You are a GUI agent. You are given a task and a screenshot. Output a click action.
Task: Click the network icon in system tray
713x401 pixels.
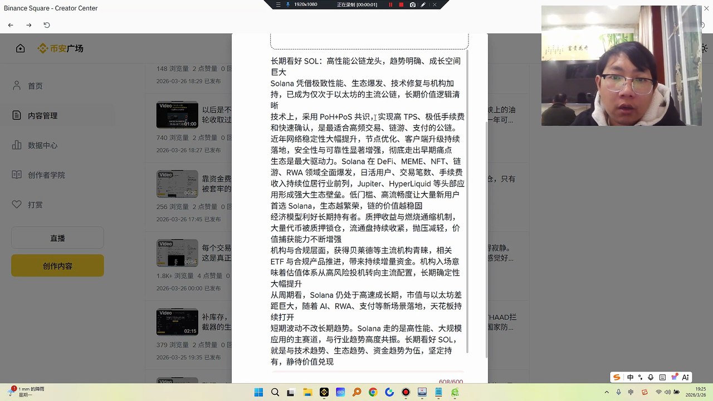point(659,392)
